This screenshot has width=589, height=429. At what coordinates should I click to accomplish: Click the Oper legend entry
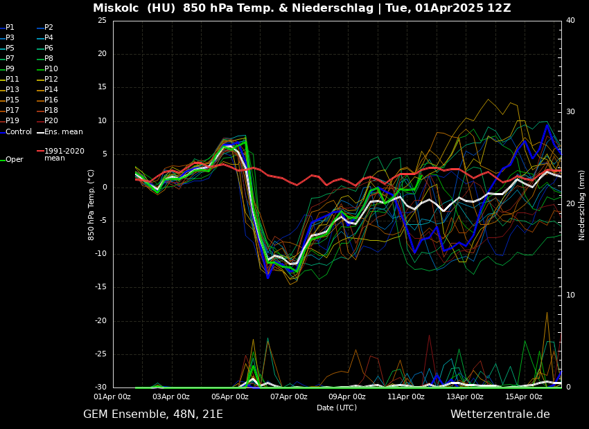[15, 160]
